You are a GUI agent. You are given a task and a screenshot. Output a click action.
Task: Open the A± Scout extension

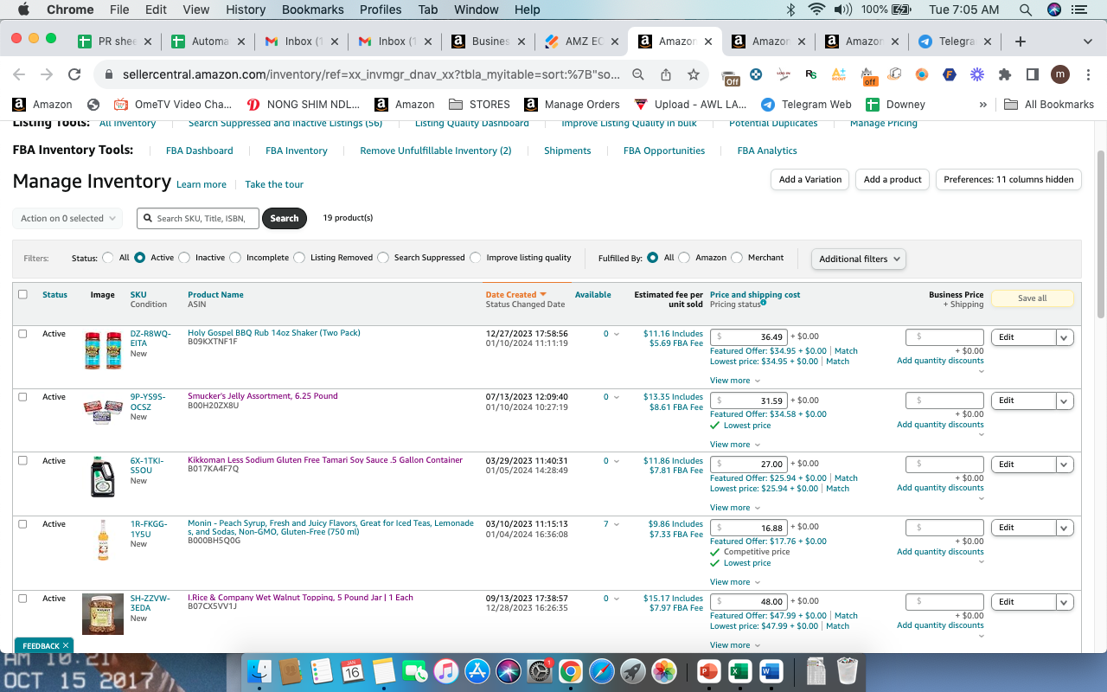point(838,74)
